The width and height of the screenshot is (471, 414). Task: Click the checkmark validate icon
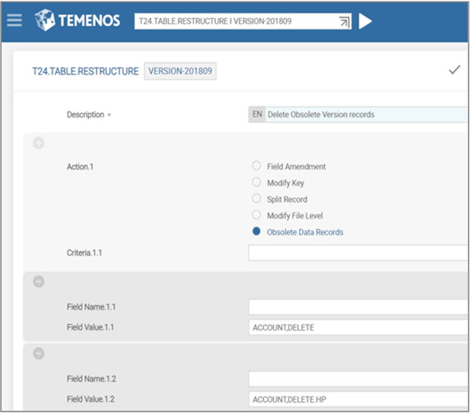pos(454,70)
